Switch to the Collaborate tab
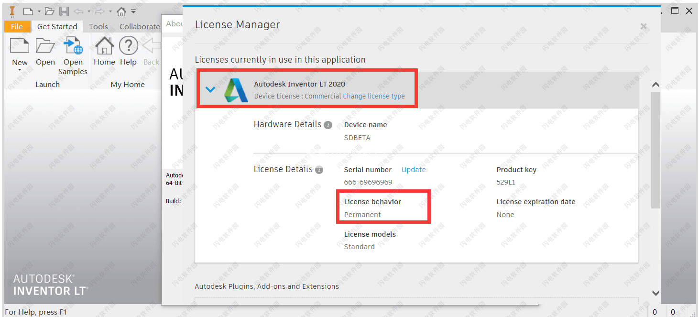 coord(139,26)
